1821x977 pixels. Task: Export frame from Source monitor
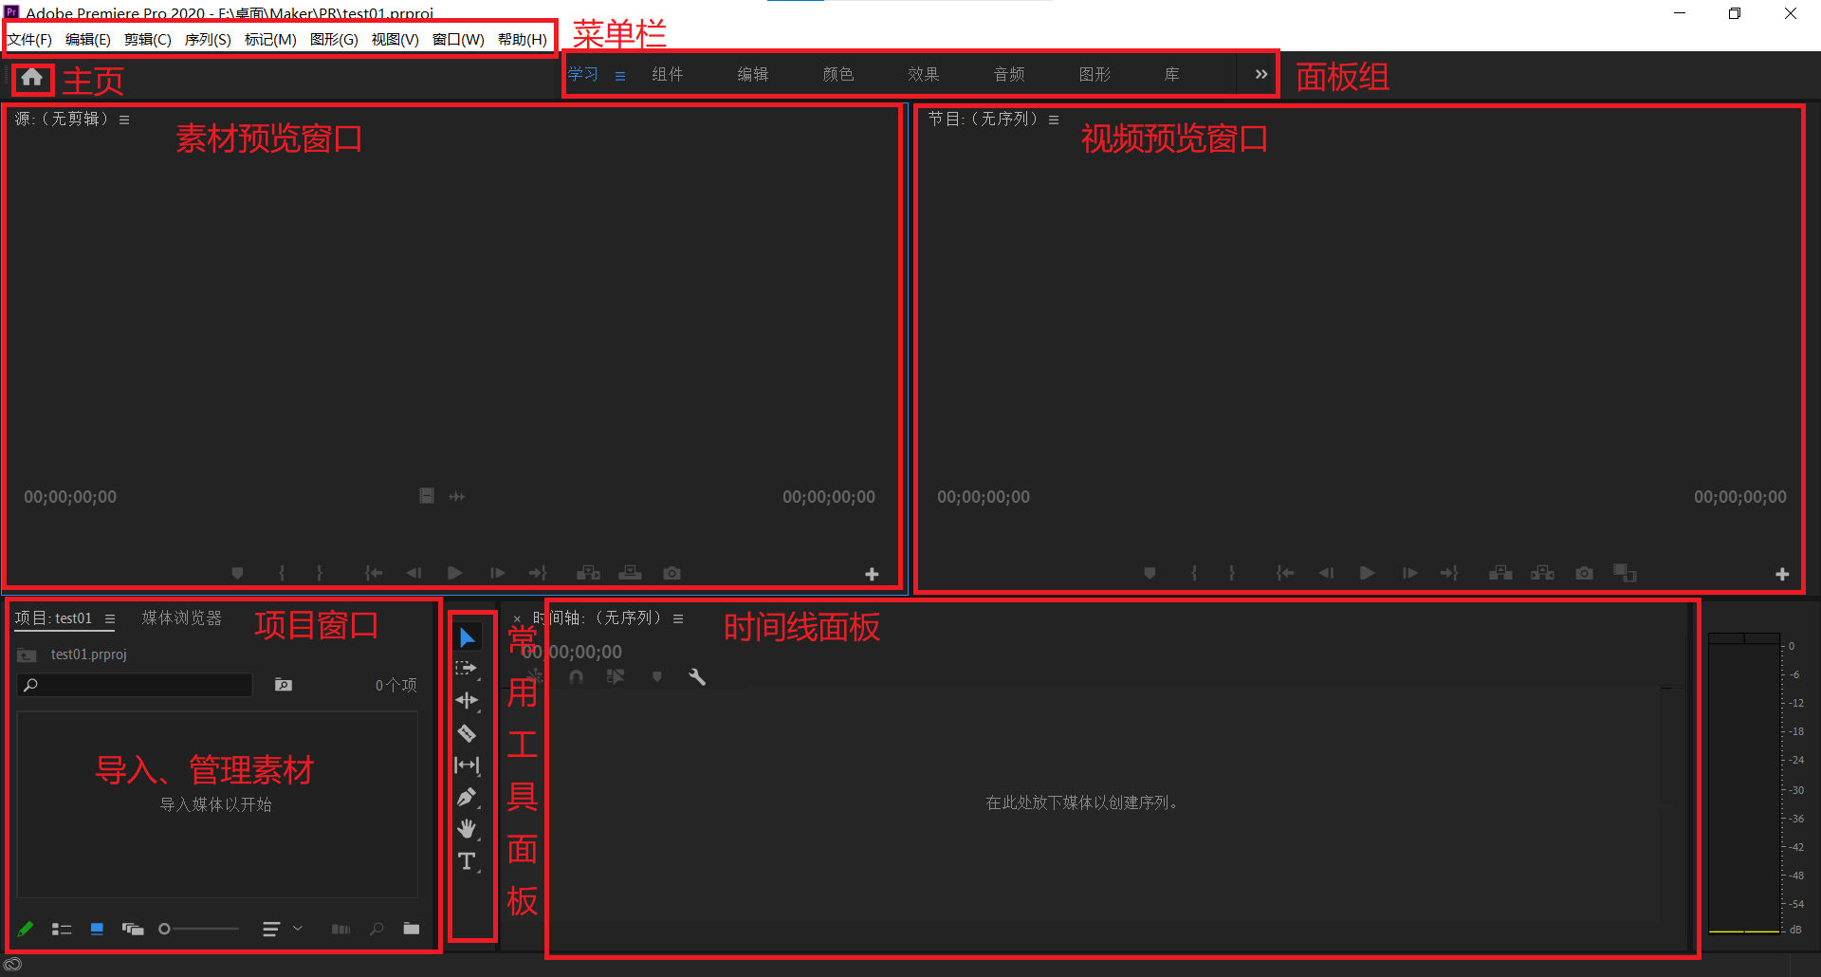(671, 573)
